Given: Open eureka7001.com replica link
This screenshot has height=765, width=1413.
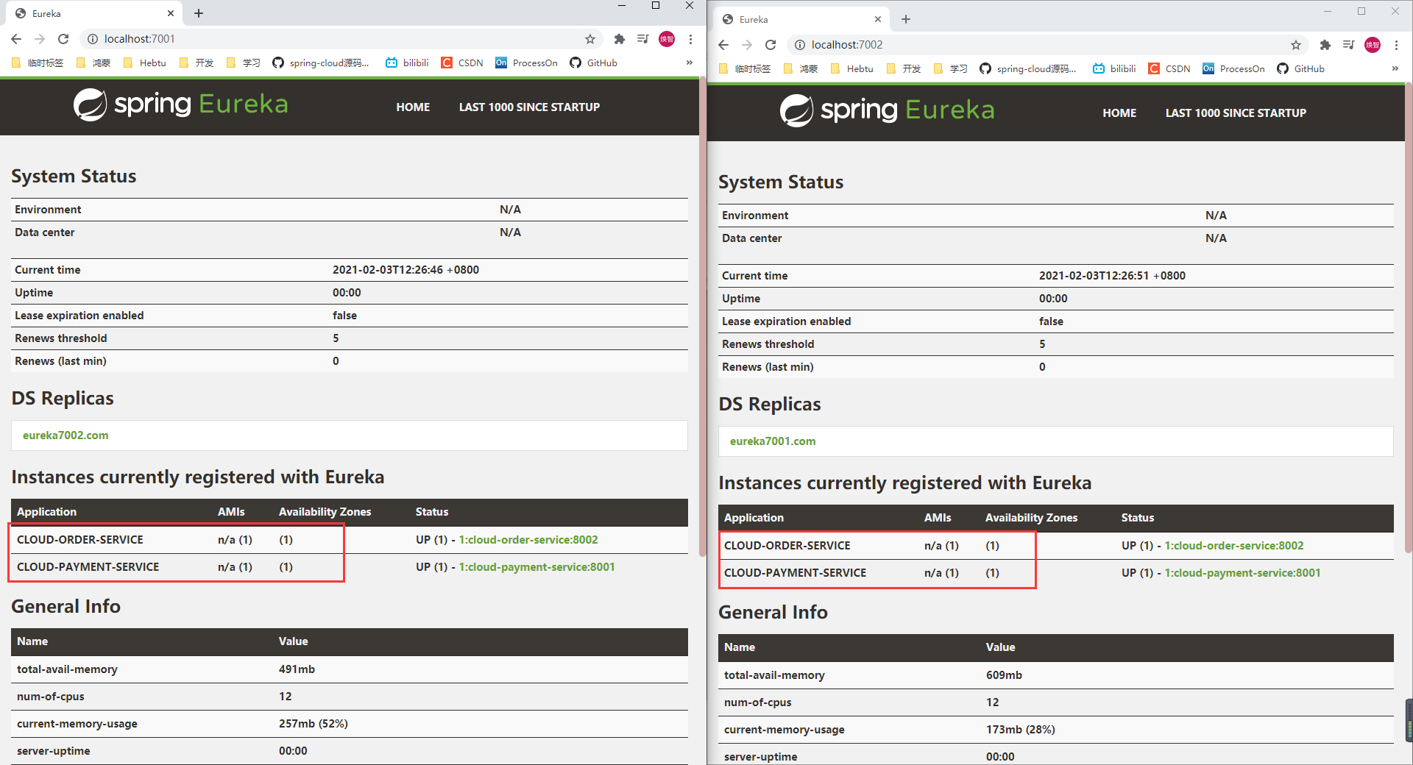Looking at the screenshot, I should coord(773,441).
